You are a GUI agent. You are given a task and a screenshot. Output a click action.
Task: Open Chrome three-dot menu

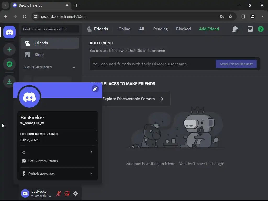262,16
